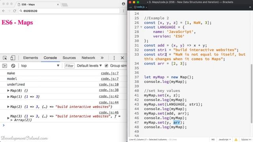Viewport: 253px width, 142px height.
Task: Switch to the Console tab
Action: point(50,58)
